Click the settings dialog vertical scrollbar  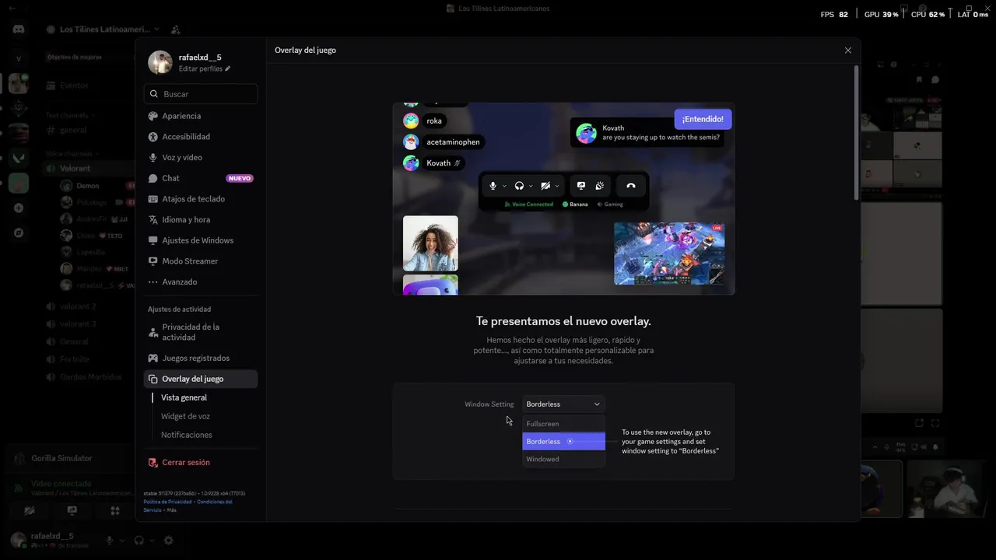[857, 132]
